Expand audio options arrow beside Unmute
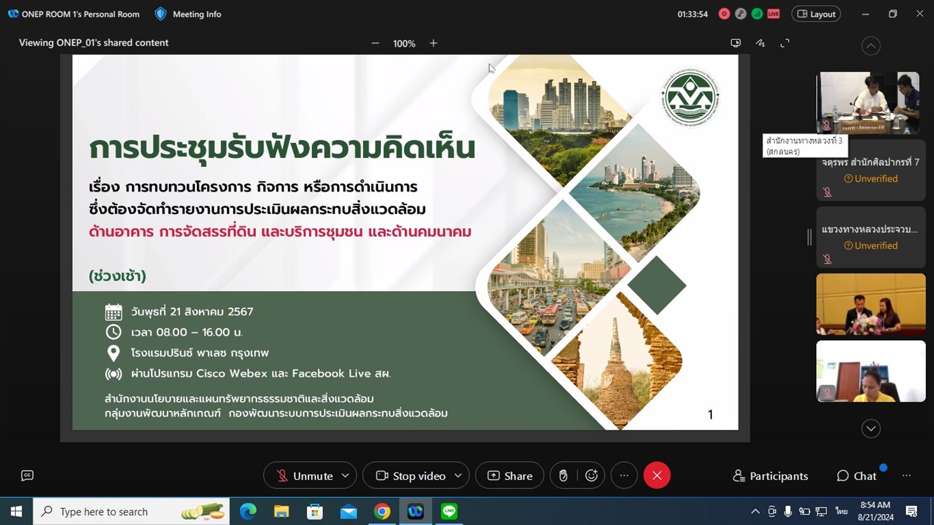The width and height of the screenshot is (934, 525). coord(346,476)
